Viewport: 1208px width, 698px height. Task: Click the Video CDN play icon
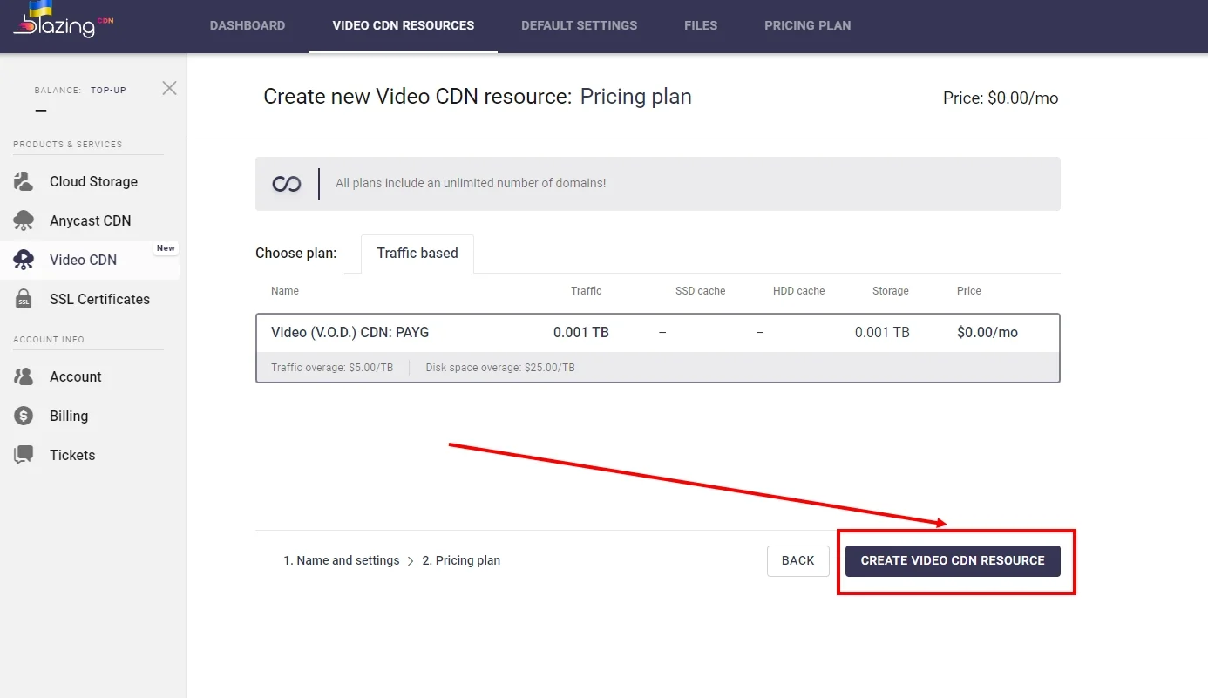[24, 260]
